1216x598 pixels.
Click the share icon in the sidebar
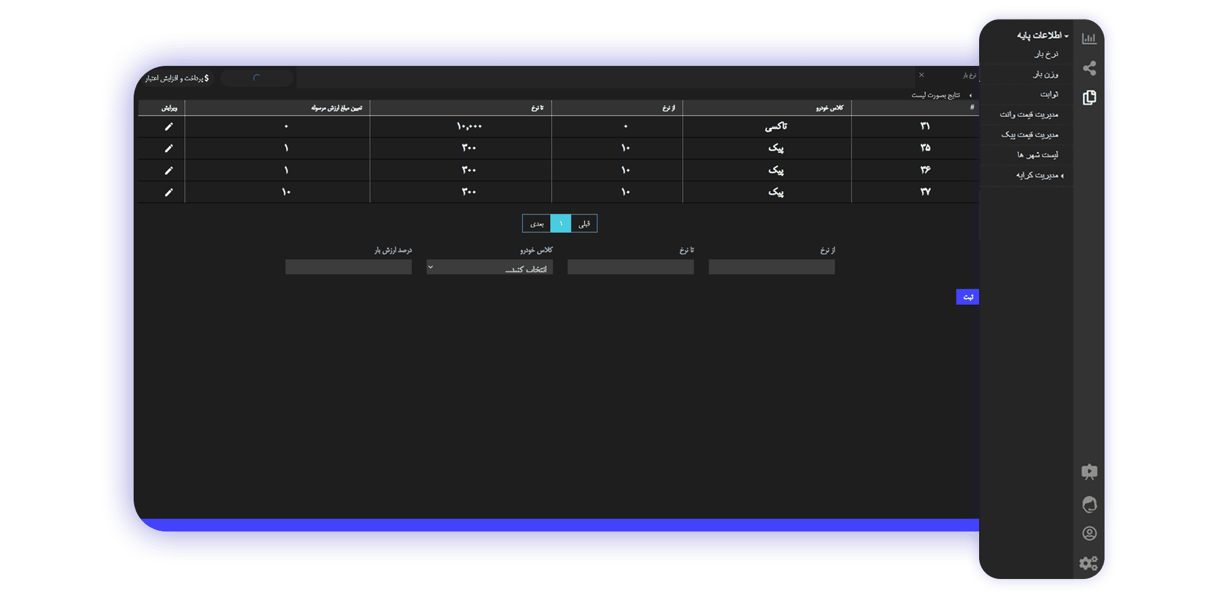pos(1089,68)
